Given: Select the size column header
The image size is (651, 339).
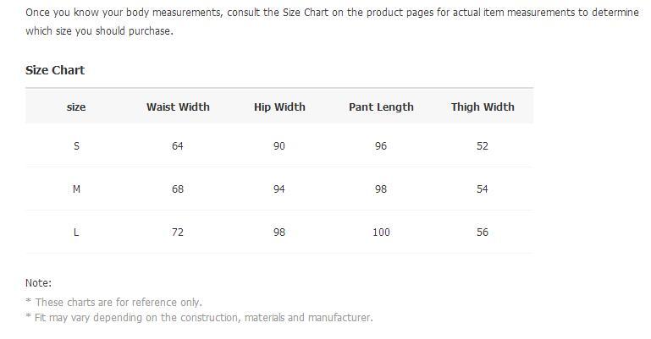Looking at the screenshot, I should coord(76,107).
